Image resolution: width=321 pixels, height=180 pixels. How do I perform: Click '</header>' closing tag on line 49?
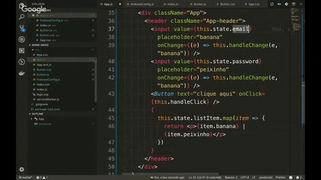[x=159, y=158]
